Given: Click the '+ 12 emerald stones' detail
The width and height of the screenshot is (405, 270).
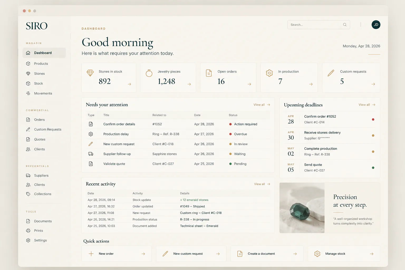Looking at the screenshot, I should point(194,200).
